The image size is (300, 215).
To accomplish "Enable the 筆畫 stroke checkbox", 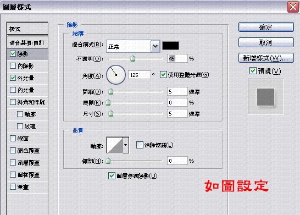I will pos(13,186).
